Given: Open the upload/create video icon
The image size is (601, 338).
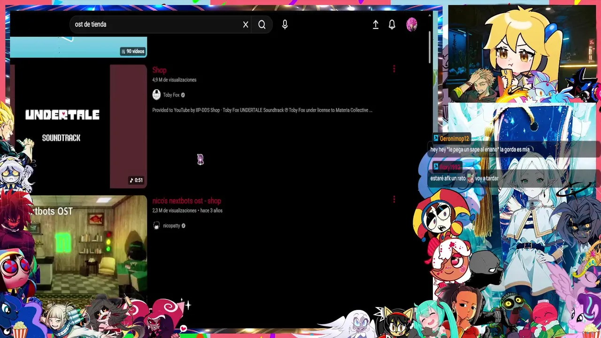Looking at the screenshot, I should pyautogui.click(x=376, y=25).
